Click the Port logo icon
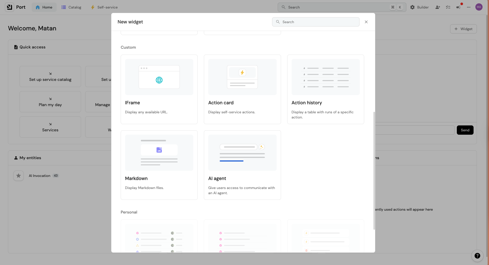The width and height of the screenshot is (489, 265). (x=10, y=7)
